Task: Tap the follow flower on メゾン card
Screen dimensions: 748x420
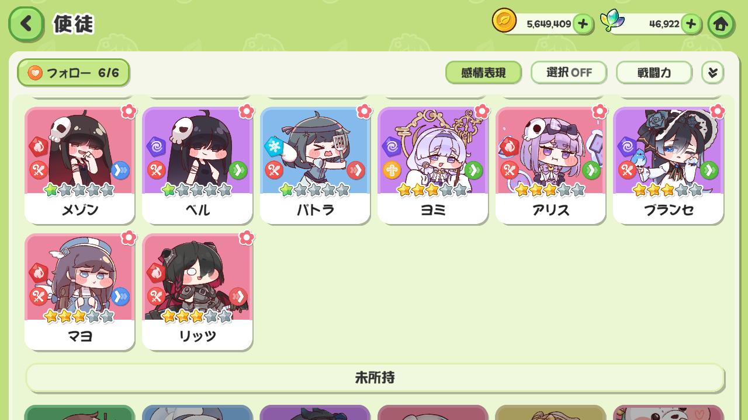Action: pos(129,111)
